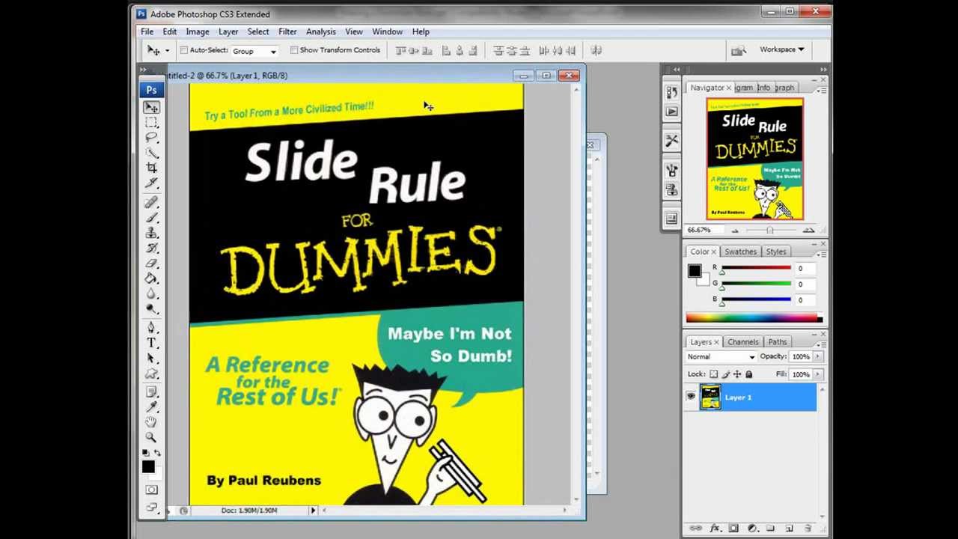Select the Hand tool

151,422
